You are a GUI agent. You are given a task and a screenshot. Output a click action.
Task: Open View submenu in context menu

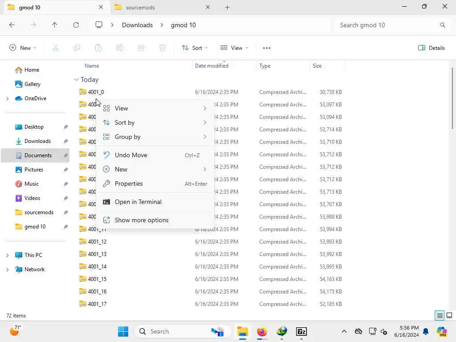(x=155, y=108)
